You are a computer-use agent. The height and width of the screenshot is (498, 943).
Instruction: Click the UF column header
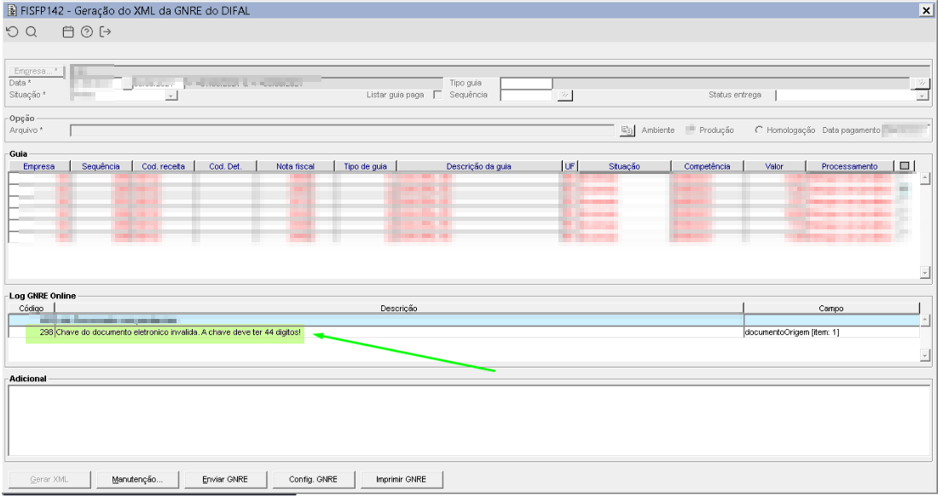[570, 166]
